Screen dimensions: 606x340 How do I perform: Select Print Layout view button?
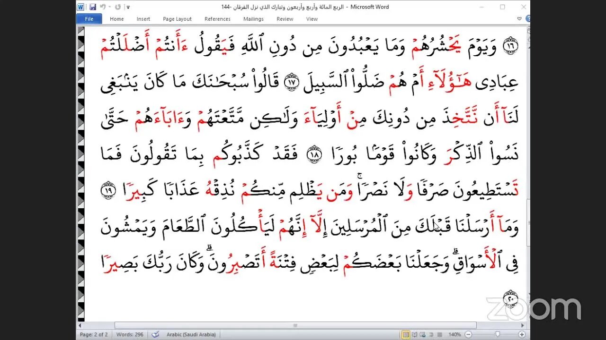click(406, 334)
